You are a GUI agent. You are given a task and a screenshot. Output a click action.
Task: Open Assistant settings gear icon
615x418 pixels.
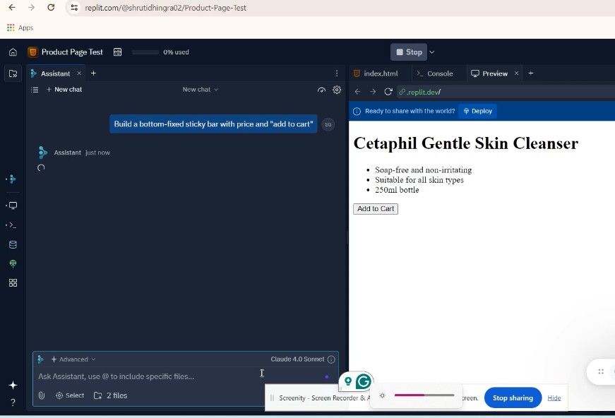(x=337, y=90)
